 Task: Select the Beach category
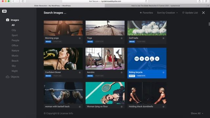[x=15, y=61]
